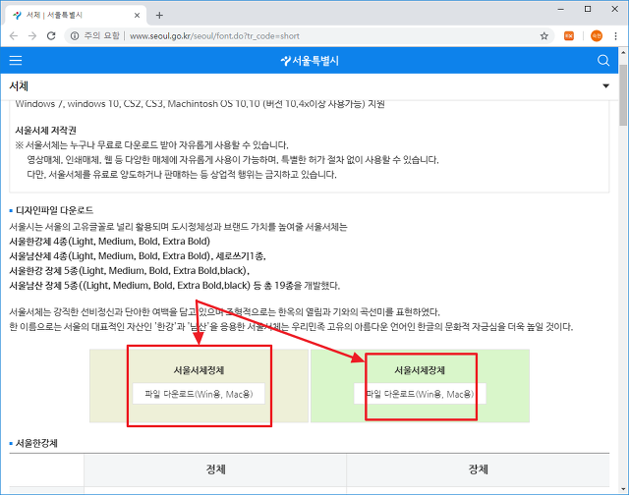The height and width of the screenshot is (495, 629).
Task: Click the 서울서체정체 card title
Action: 199,370
